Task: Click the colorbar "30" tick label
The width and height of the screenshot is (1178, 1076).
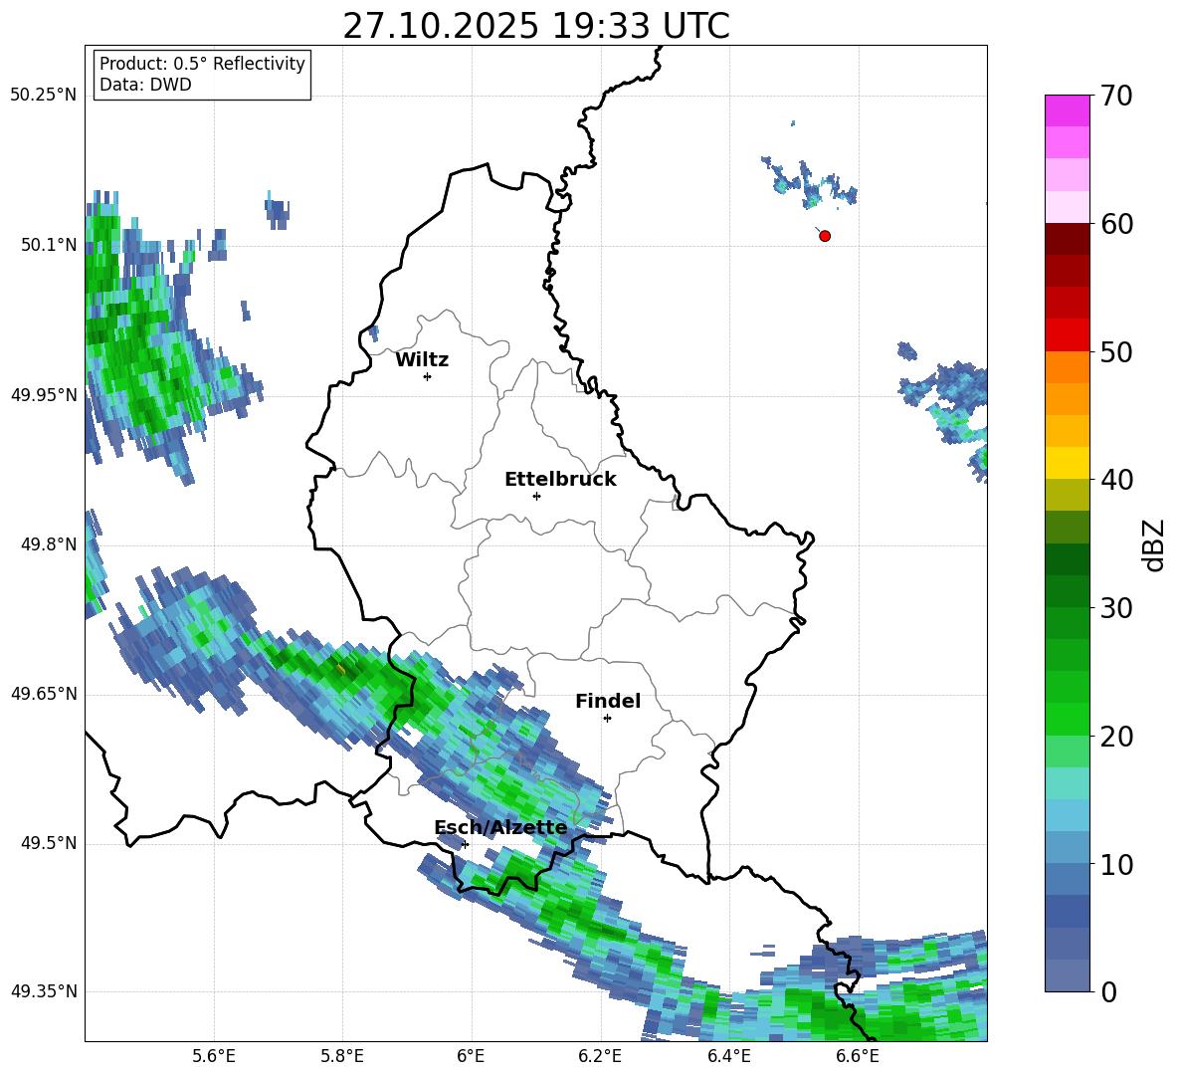Action: (1116, 608)
